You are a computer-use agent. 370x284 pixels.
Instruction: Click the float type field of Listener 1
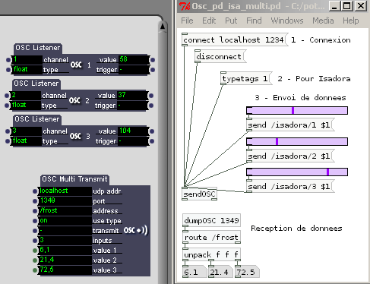click(27, 69)
